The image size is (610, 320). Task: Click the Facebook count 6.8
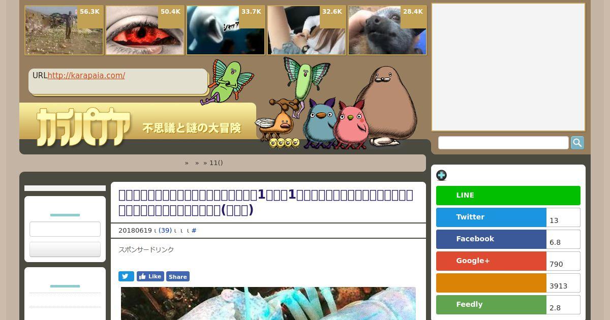563,239
